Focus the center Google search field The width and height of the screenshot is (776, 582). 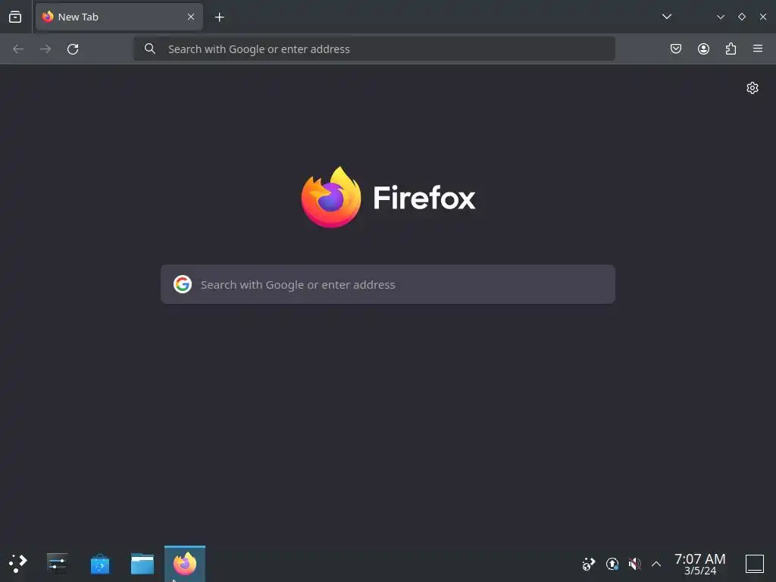coord(388,284)
